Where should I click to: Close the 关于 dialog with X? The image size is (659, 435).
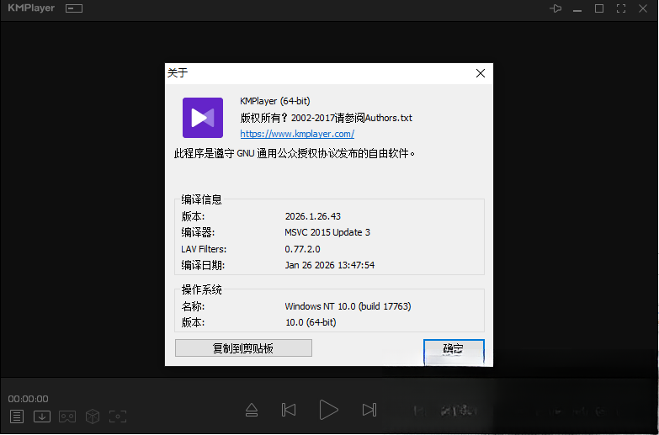click(481, 73)
